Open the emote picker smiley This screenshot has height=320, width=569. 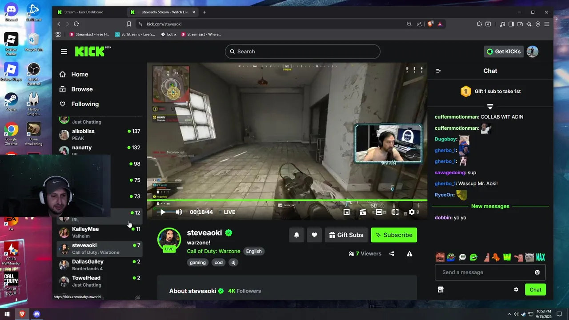537,272
